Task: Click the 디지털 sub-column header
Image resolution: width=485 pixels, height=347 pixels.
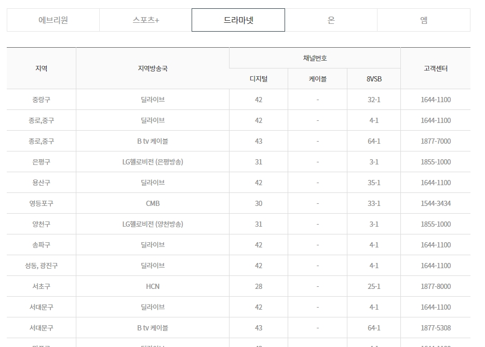Action: click(258, 78)
